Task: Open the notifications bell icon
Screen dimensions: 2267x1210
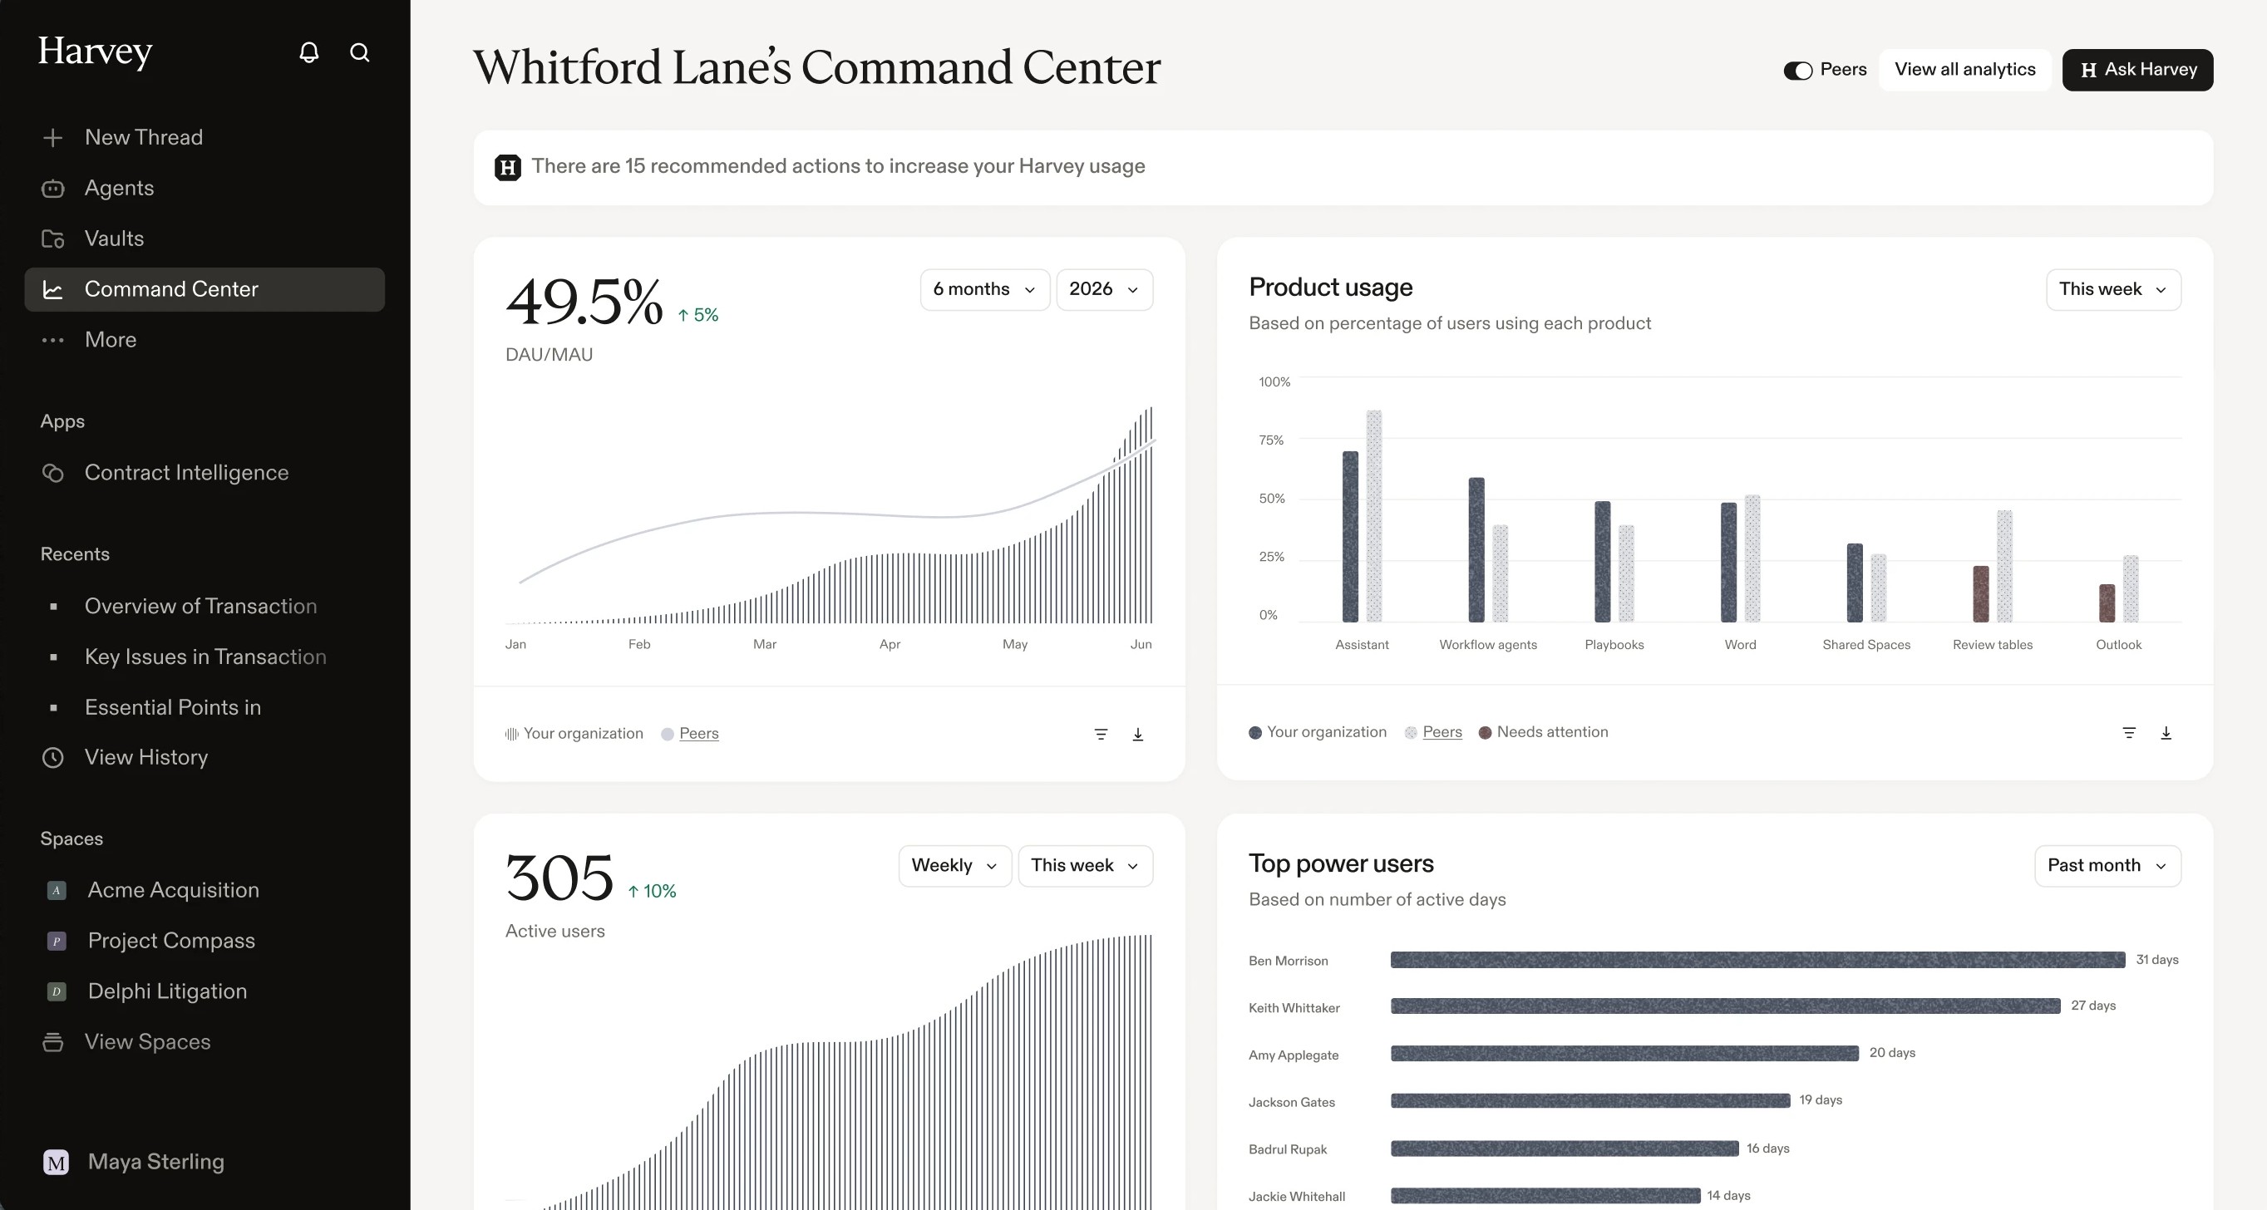Action: click(309, 52)
